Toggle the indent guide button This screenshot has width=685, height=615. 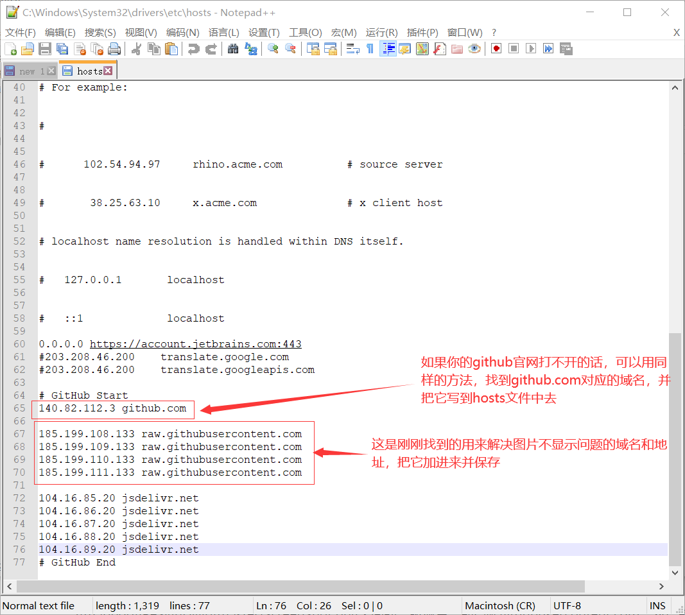pos(387,49)
